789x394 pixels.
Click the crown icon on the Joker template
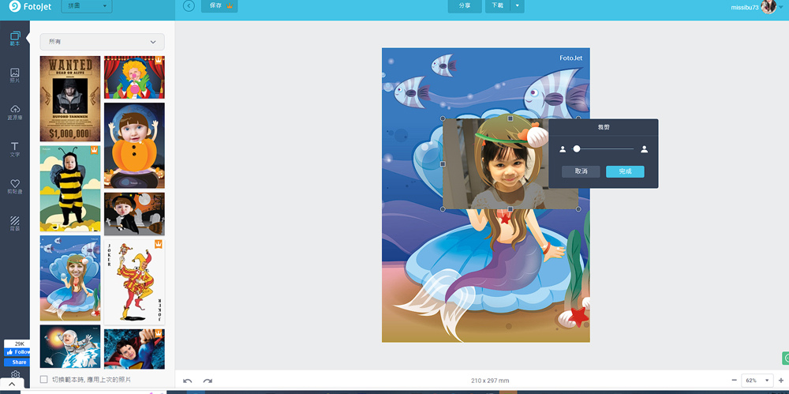click(159, 244)
